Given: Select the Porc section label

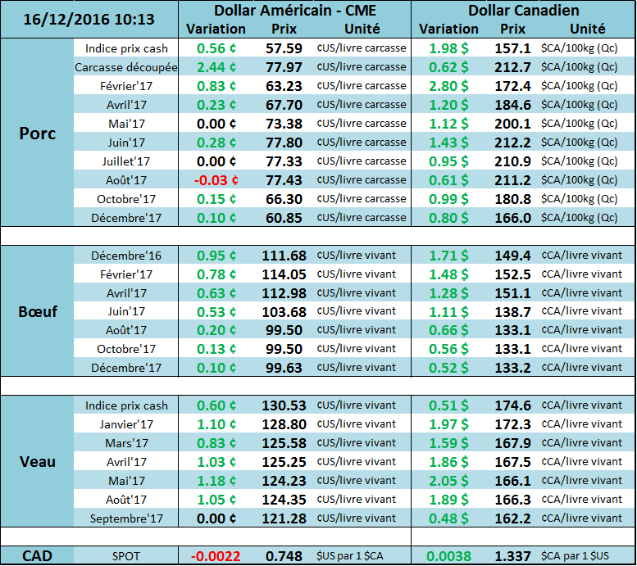Looking at the screenshot, I should pos(37,134).
